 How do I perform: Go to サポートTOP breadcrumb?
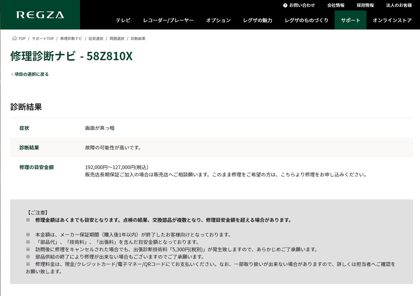(x=43, y=39)
